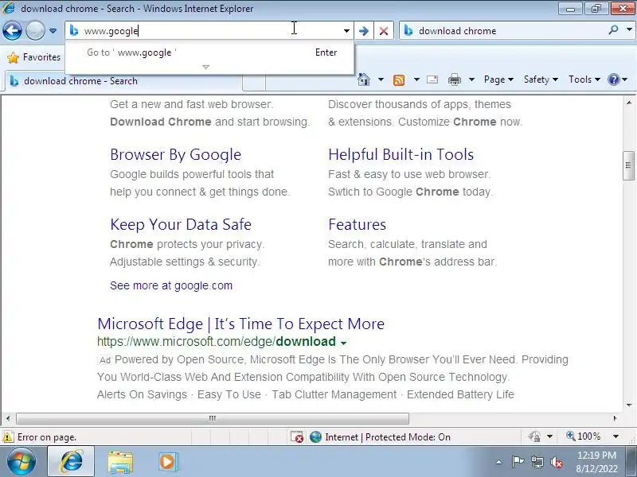Open Windows Media Player taskbar icon
This screenshot has height=477, width=637.
pos(168,462)
